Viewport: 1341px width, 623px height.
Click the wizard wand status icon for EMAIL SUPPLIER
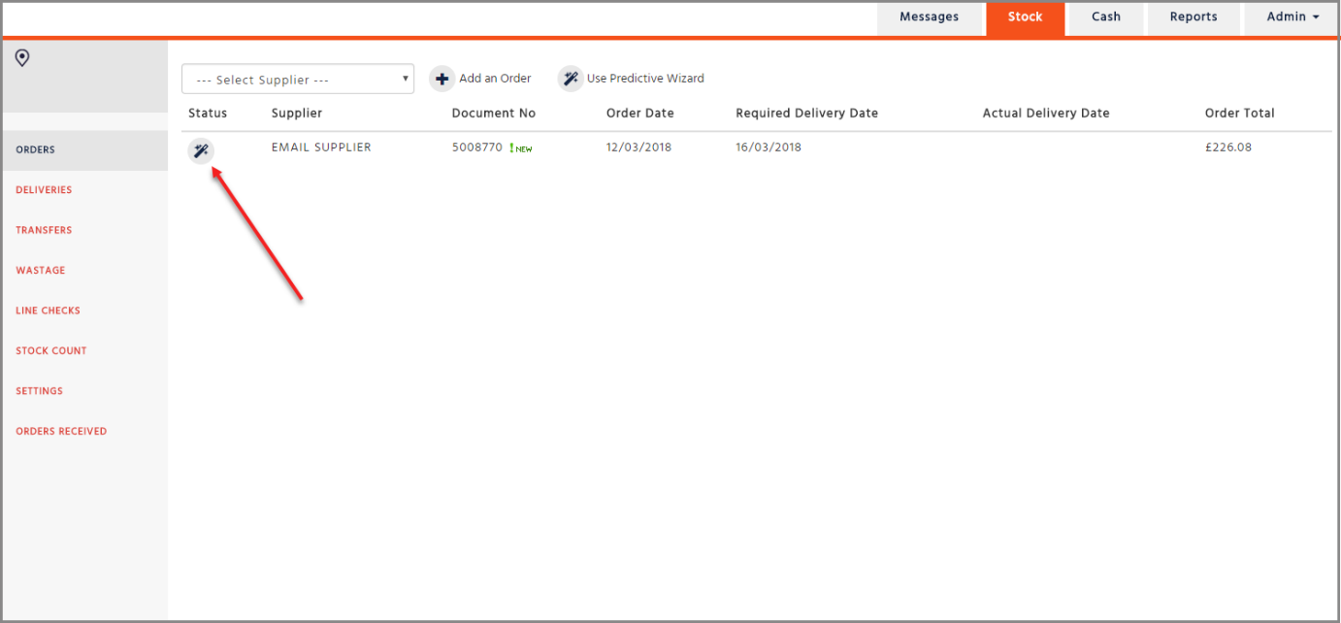[201, 150]
